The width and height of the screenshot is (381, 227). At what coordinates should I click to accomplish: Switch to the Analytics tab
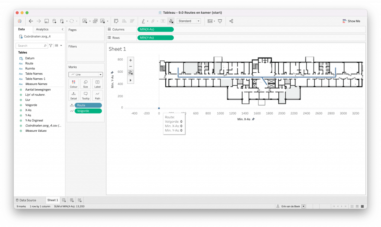pyautogui.click(x=42, y=29)
